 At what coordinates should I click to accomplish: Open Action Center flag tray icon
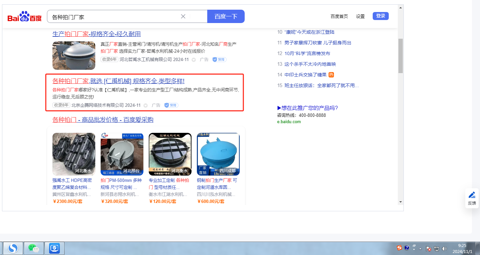pos(429,248)
